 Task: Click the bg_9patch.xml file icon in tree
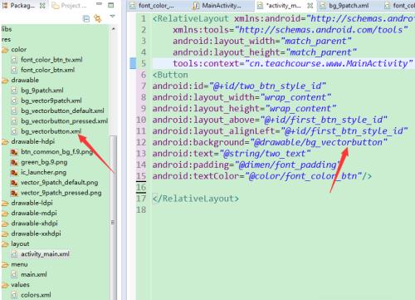click(x=14, y=91)
